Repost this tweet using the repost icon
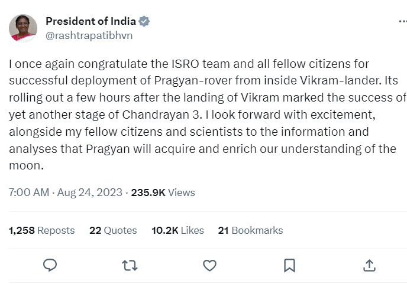Viewport: 407px width, 284px height. [x=130, y=266]
